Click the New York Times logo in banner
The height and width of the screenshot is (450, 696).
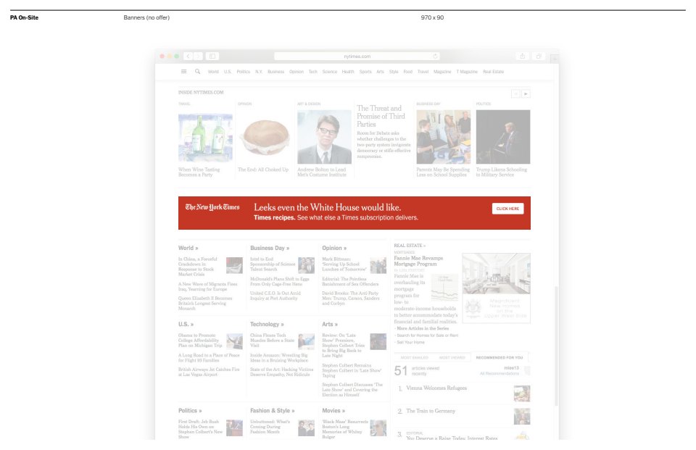[212, 207]
